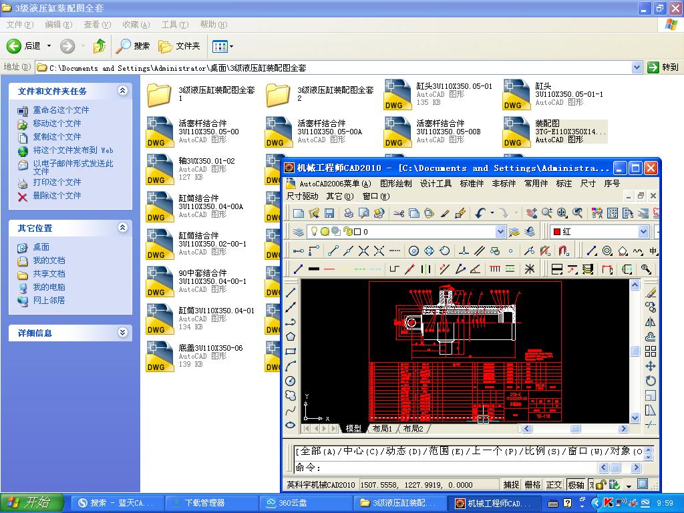
Task: Select the Array tool in right toolbar
Action: click(651, 351)
